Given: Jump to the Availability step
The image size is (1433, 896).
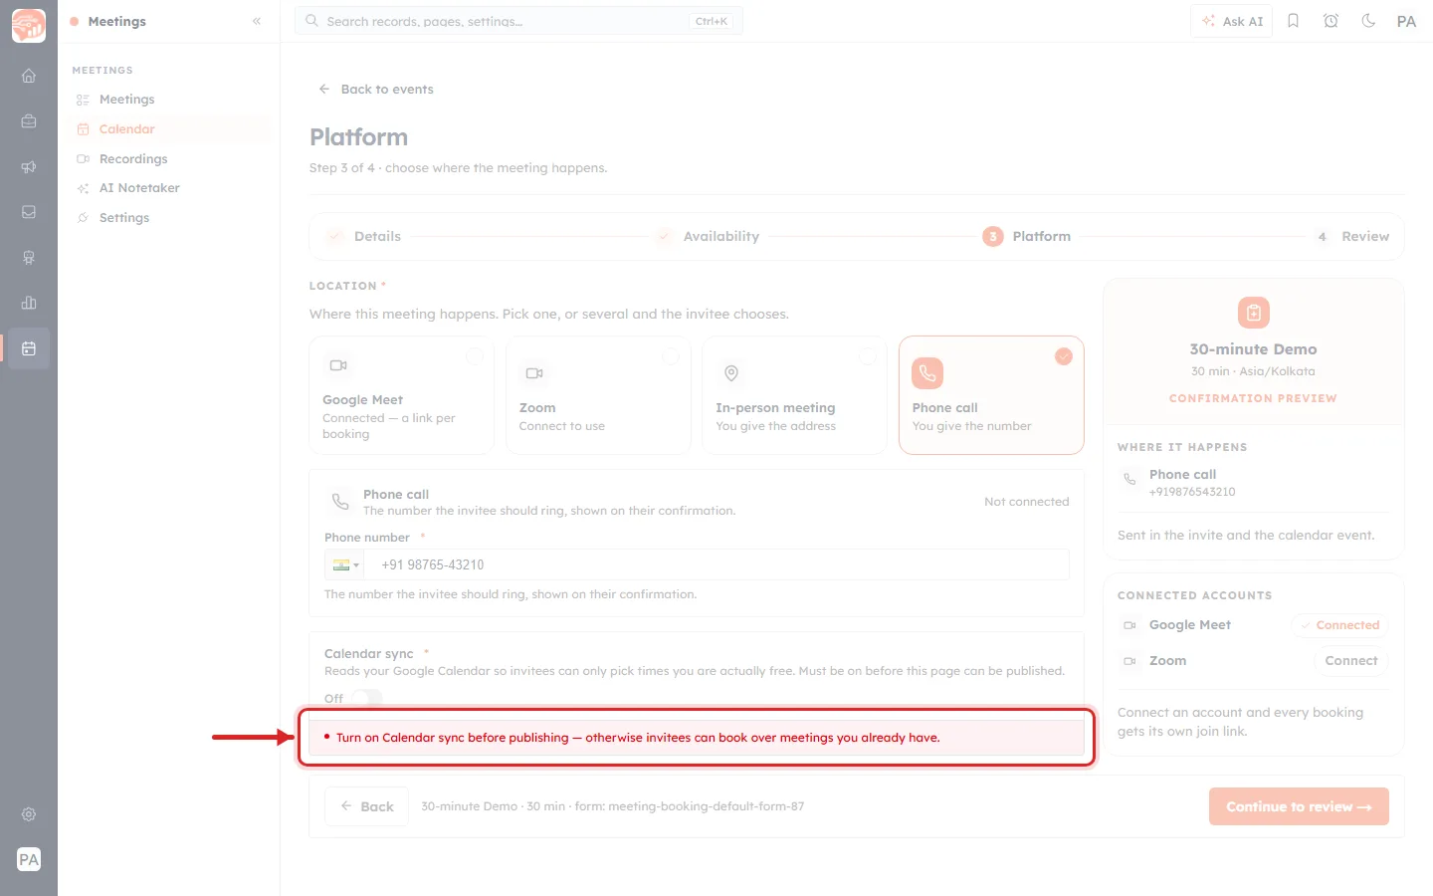Looking at the screenshot, I should point(708,237).
